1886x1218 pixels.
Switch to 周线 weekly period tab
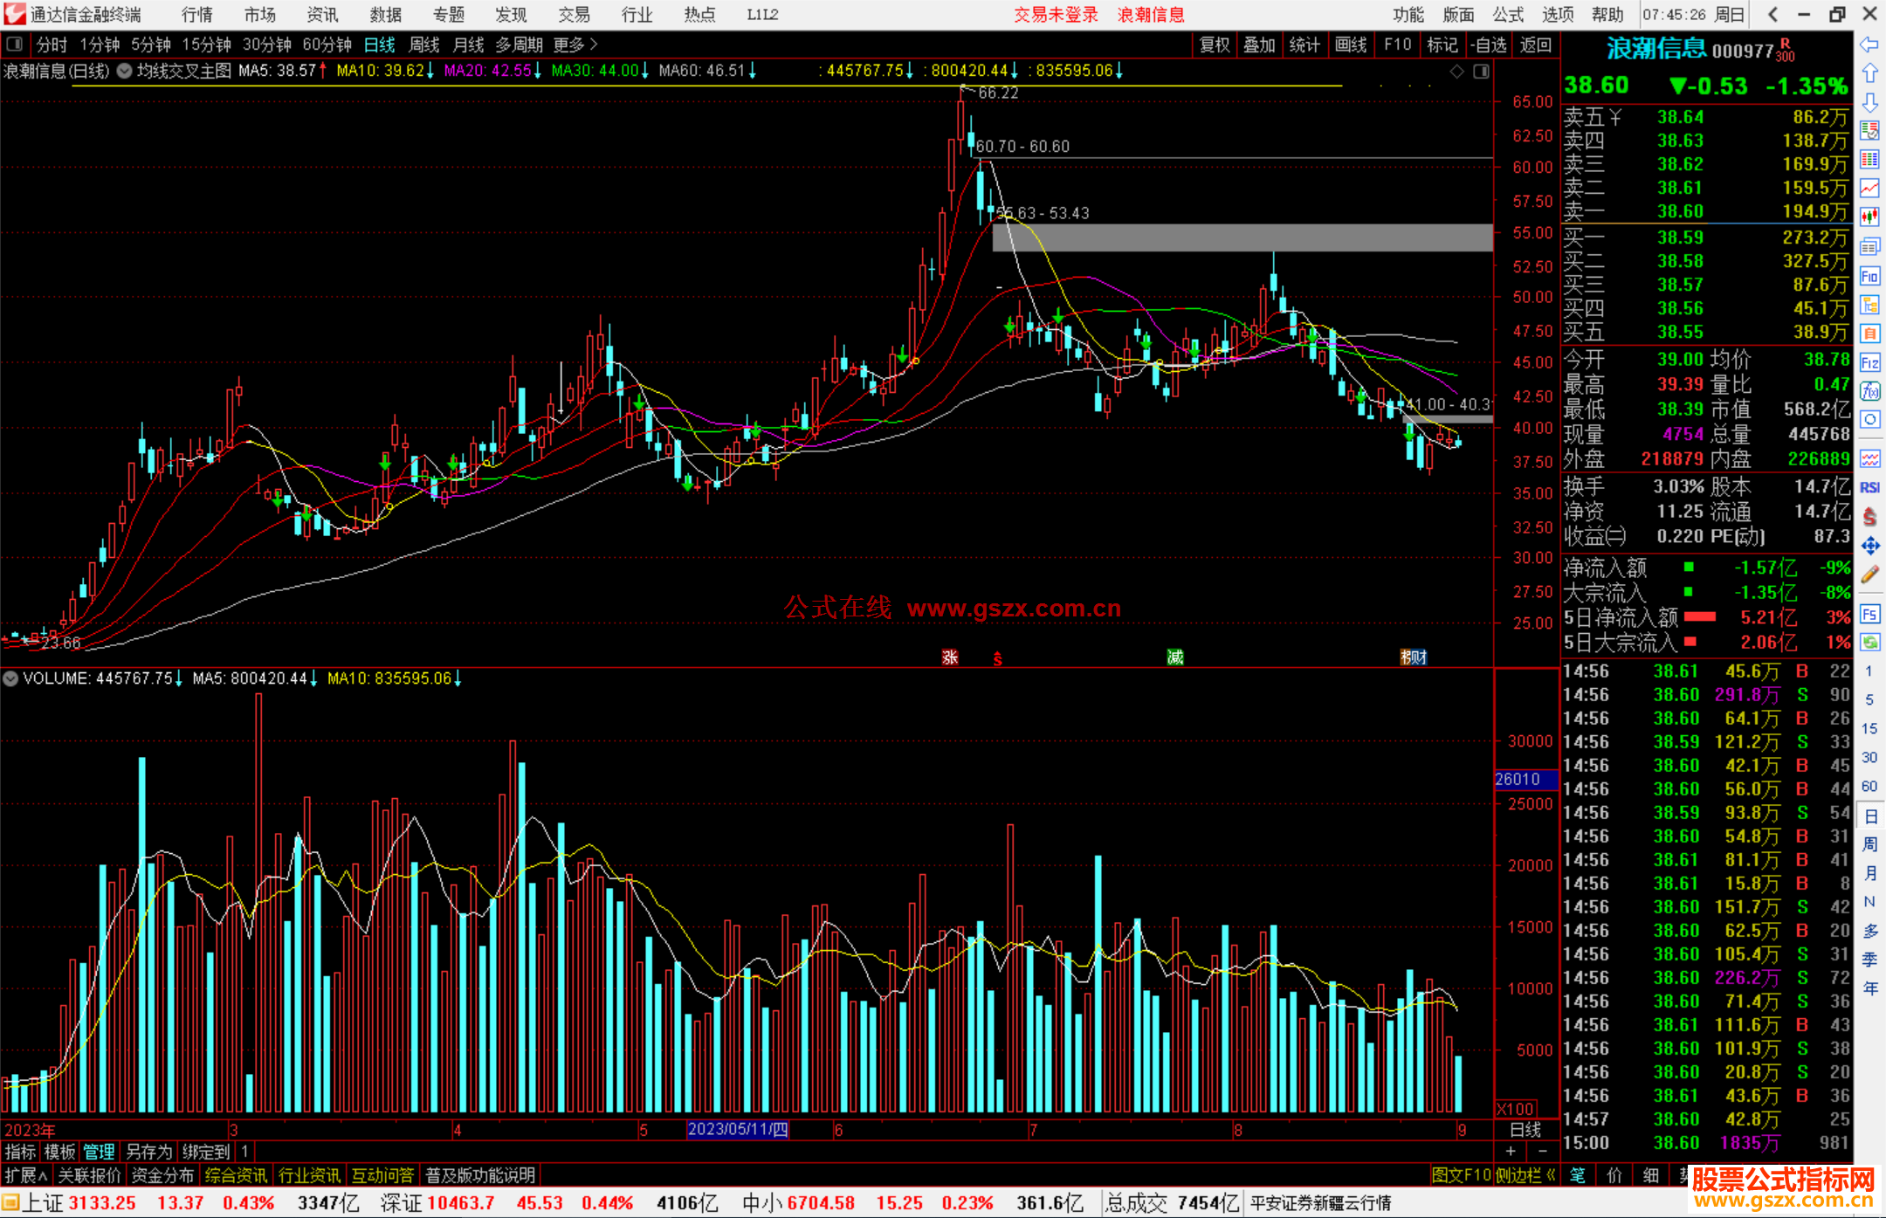tap(424, 45)
